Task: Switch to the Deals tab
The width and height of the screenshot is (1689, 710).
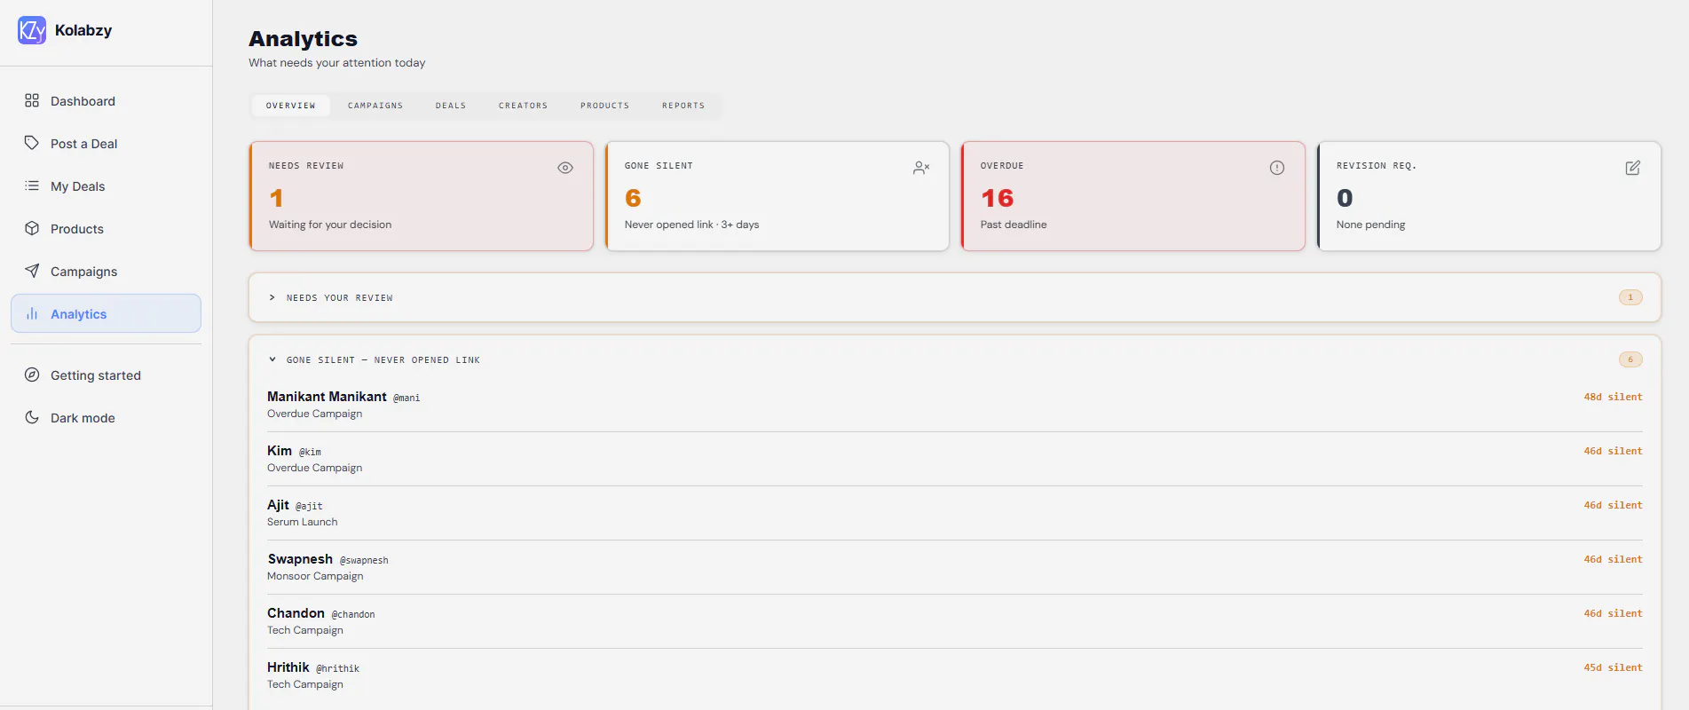Action: click(451, 106)
